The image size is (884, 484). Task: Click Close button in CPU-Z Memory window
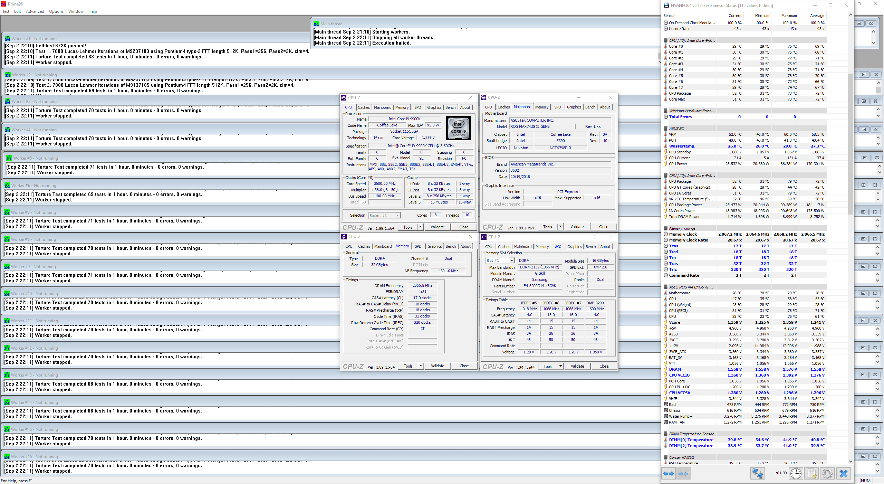coord(464,366)
